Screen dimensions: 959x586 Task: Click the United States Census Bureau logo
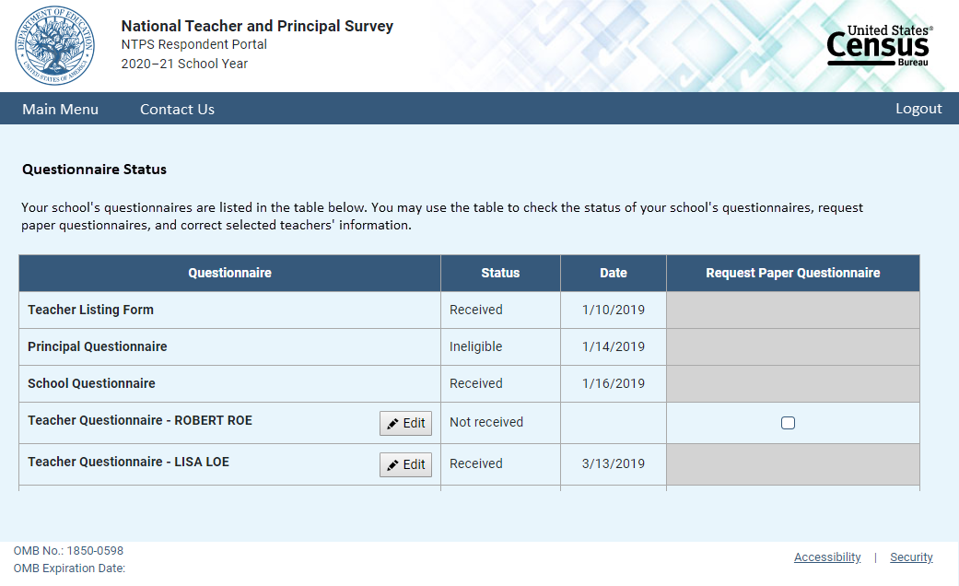pos(879,46)
